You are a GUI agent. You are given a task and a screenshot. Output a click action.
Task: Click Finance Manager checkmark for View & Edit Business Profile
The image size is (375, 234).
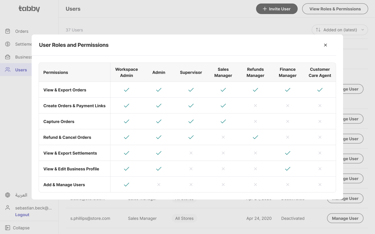(288, 169)
